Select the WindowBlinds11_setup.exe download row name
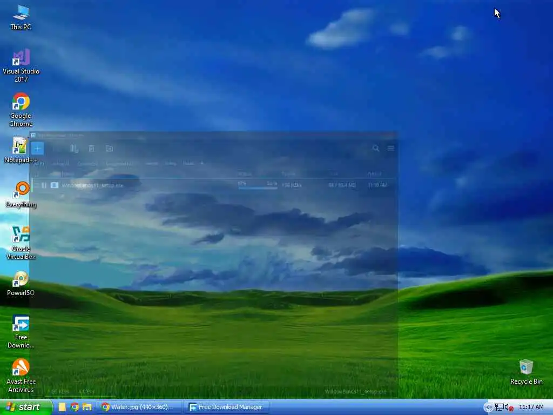The height and width of the screenshot is (415, 553). 92,185
